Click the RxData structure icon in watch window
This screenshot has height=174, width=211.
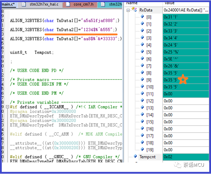(x=134, y=10)
